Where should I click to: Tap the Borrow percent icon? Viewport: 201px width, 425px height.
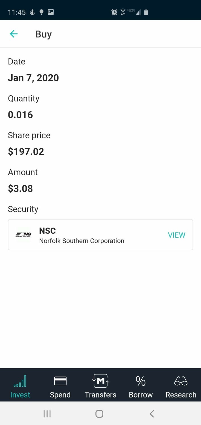[x=141, y=381]
